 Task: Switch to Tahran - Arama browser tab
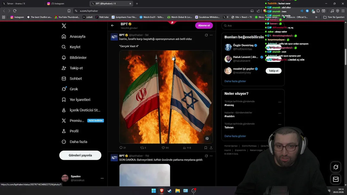pyautogui.click(x=21, y=4)
